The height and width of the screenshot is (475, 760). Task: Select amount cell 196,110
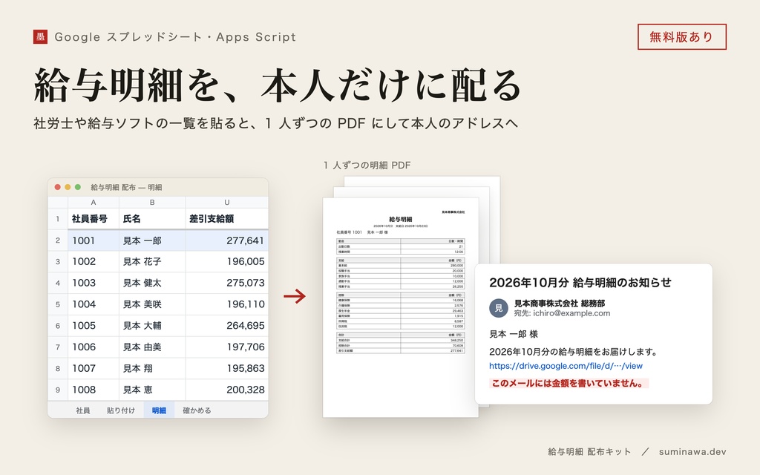pos(227,304)
